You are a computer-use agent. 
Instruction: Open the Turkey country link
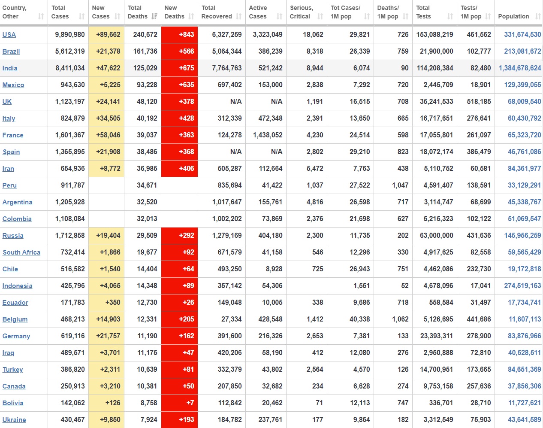pyautogui.click(x=12, y=370)
